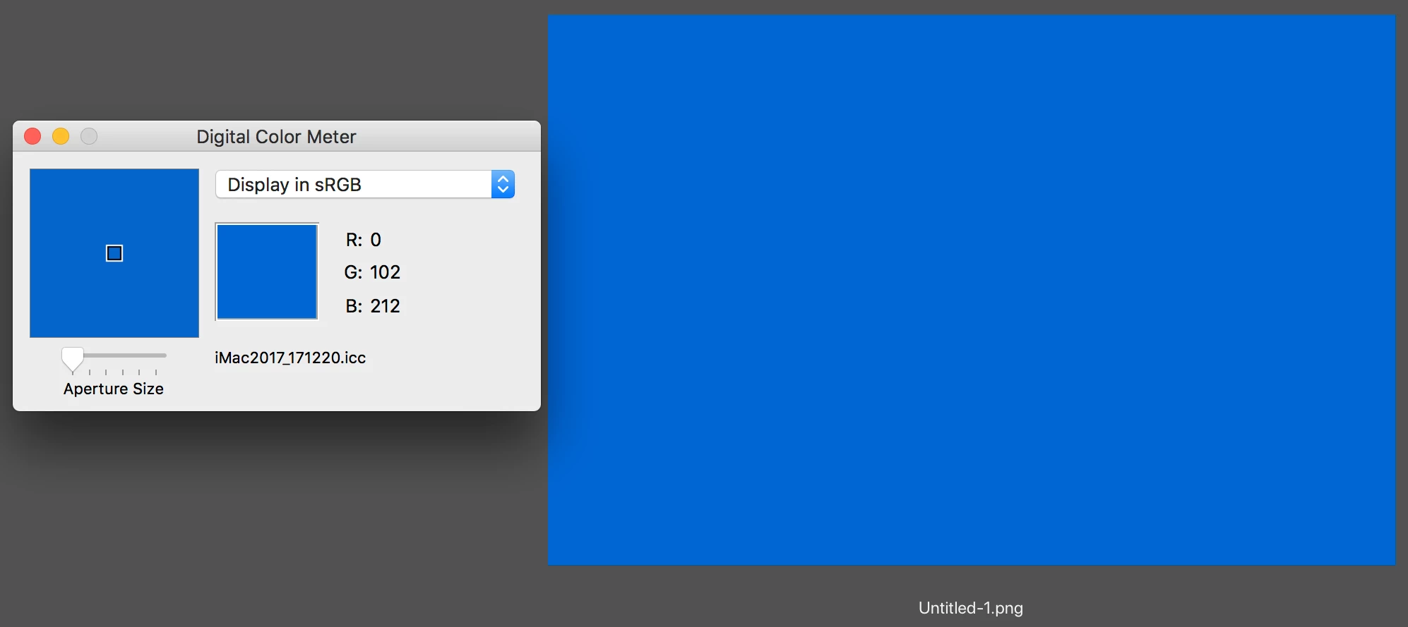Click the Aperture Size label
The image size is (1408, 627).
tap(114, 389)
